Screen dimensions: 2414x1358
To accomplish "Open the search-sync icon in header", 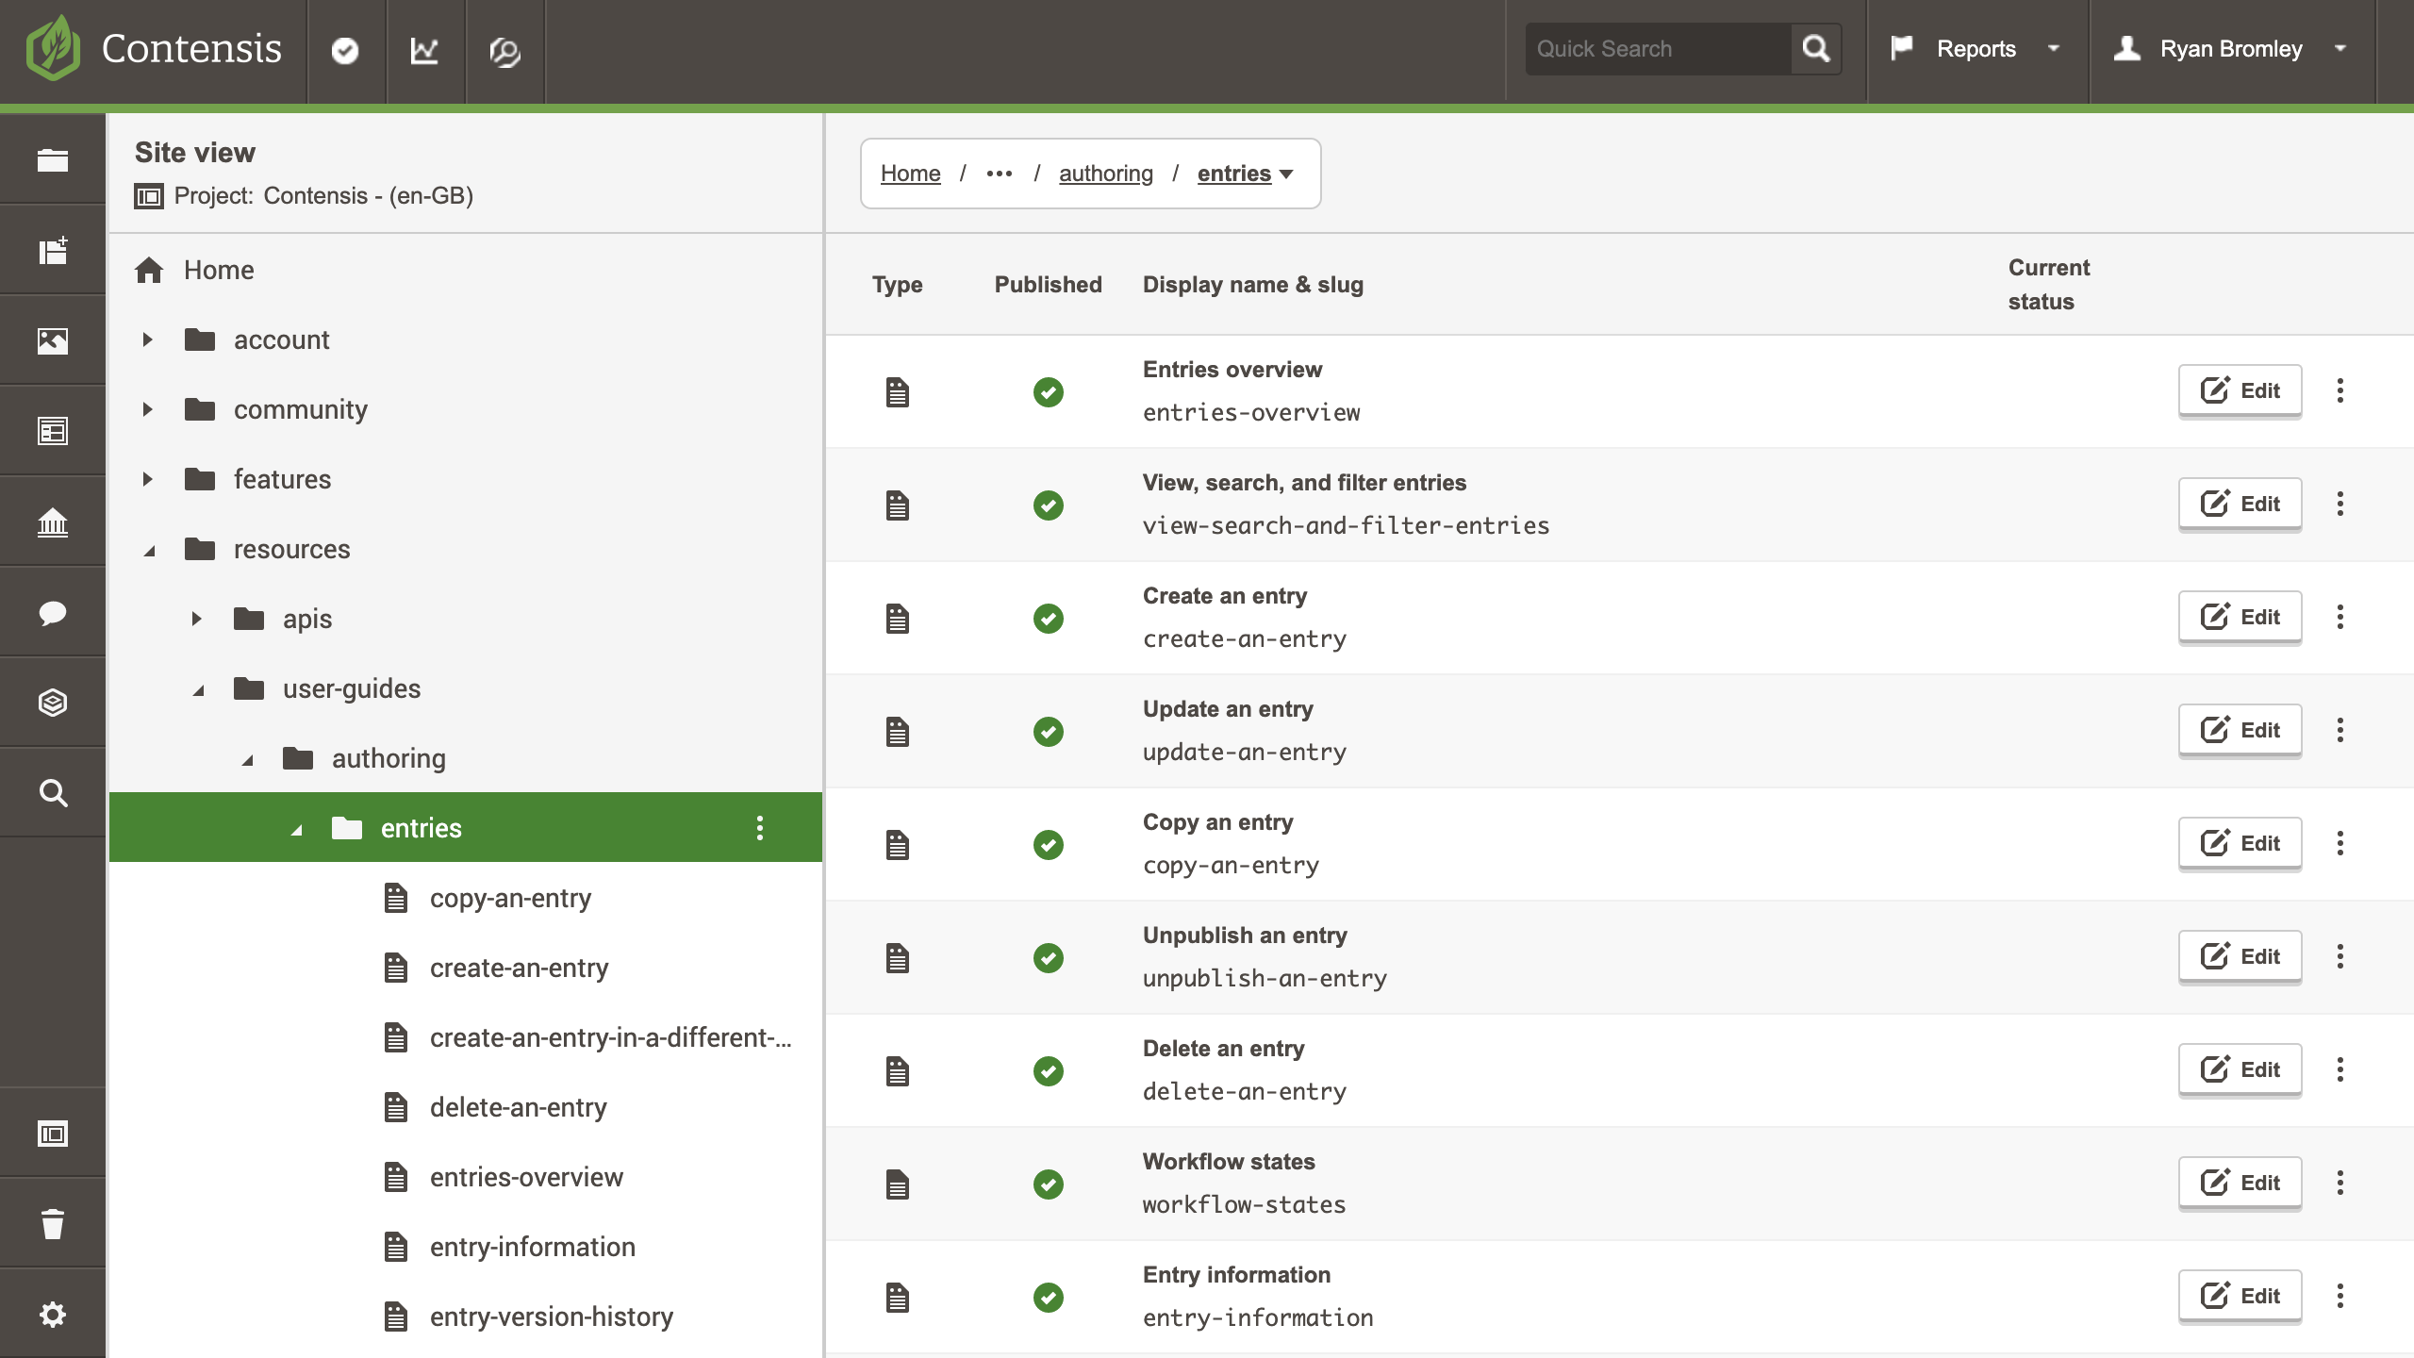I will coord(504,51).
